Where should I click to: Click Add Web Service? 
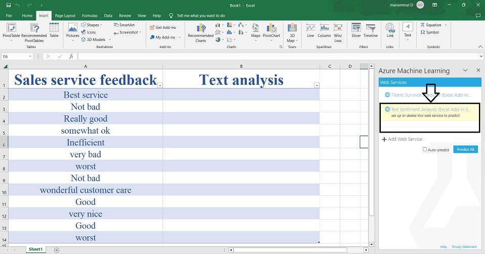[x=402, y=139]
